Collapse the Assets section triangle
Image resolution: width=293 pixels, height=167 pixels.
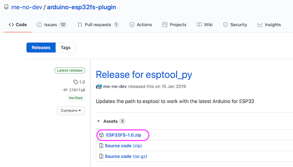click(x=99, y=121)
